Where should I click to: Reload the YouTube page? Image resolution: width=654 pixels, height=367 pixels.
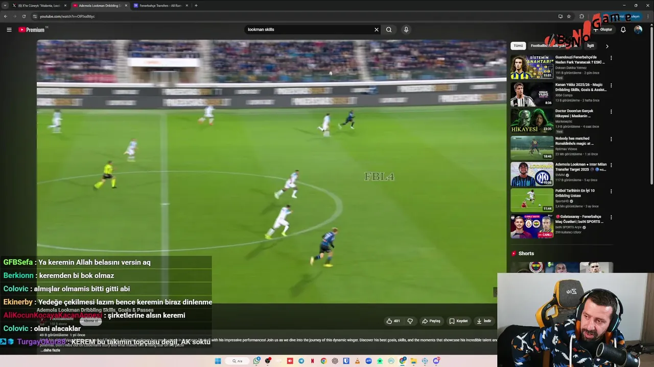(24, 16)
